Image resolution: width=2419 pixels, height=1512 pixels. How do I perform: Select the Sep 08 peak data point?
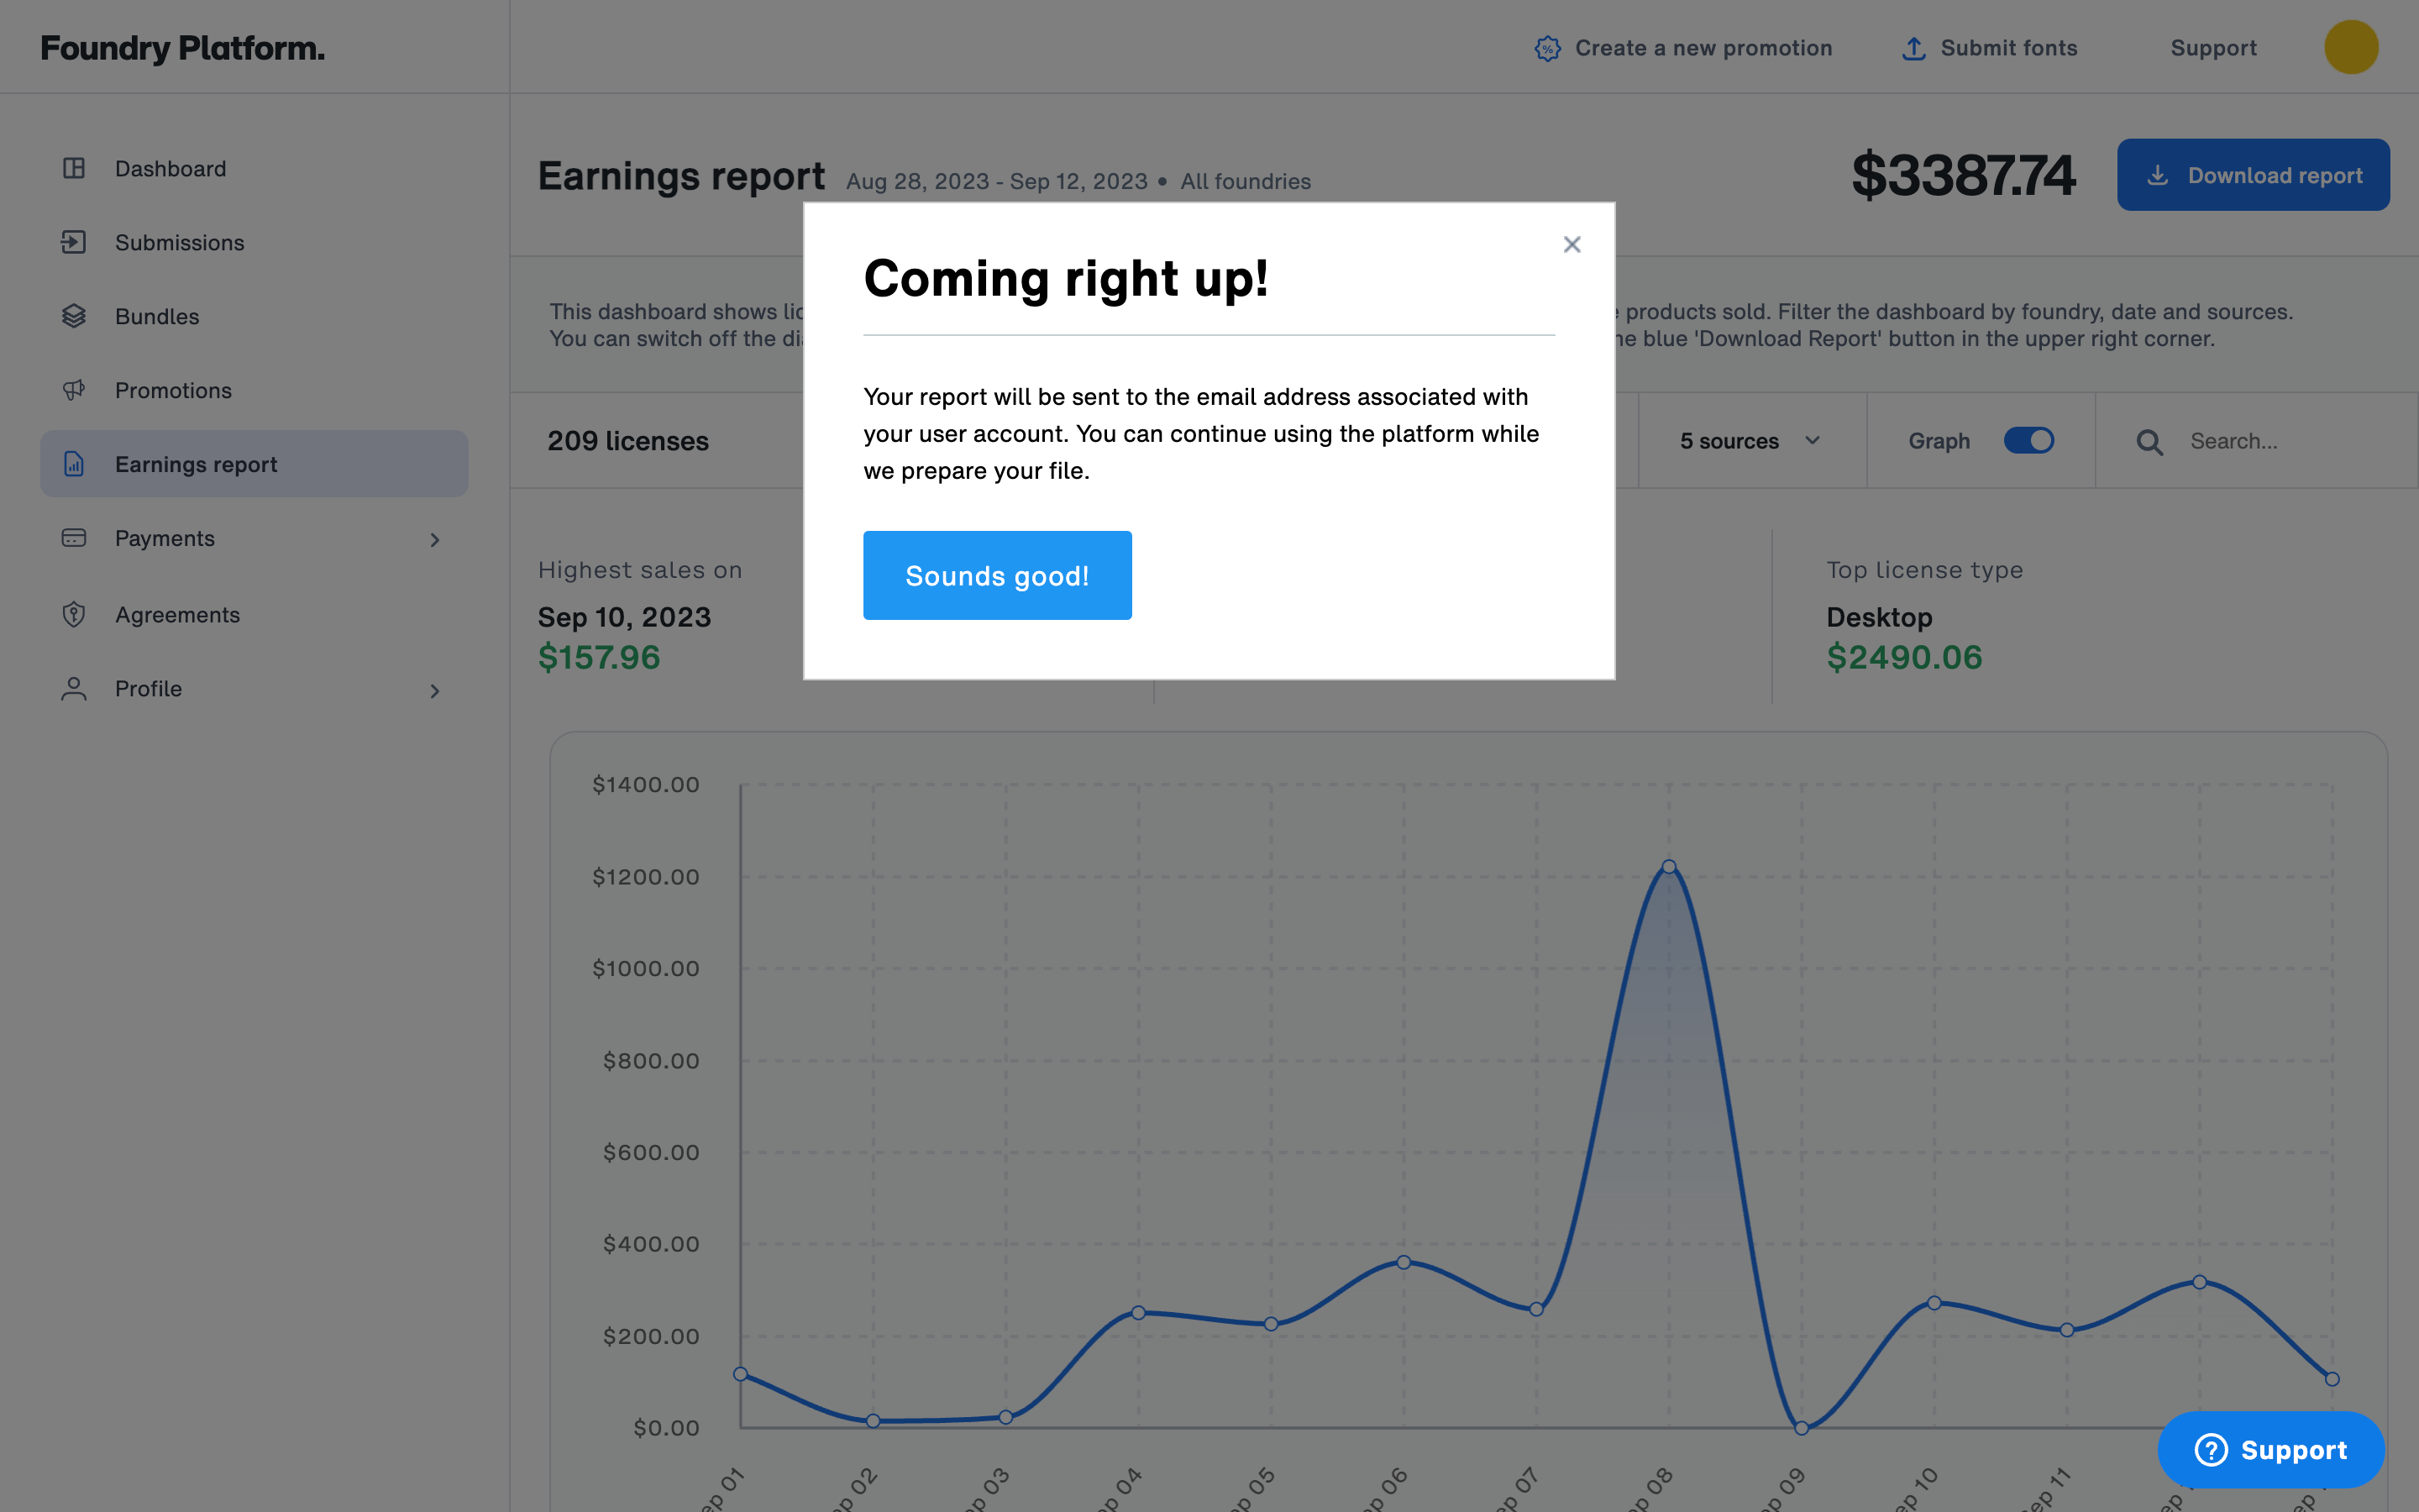click(1668, 867)
